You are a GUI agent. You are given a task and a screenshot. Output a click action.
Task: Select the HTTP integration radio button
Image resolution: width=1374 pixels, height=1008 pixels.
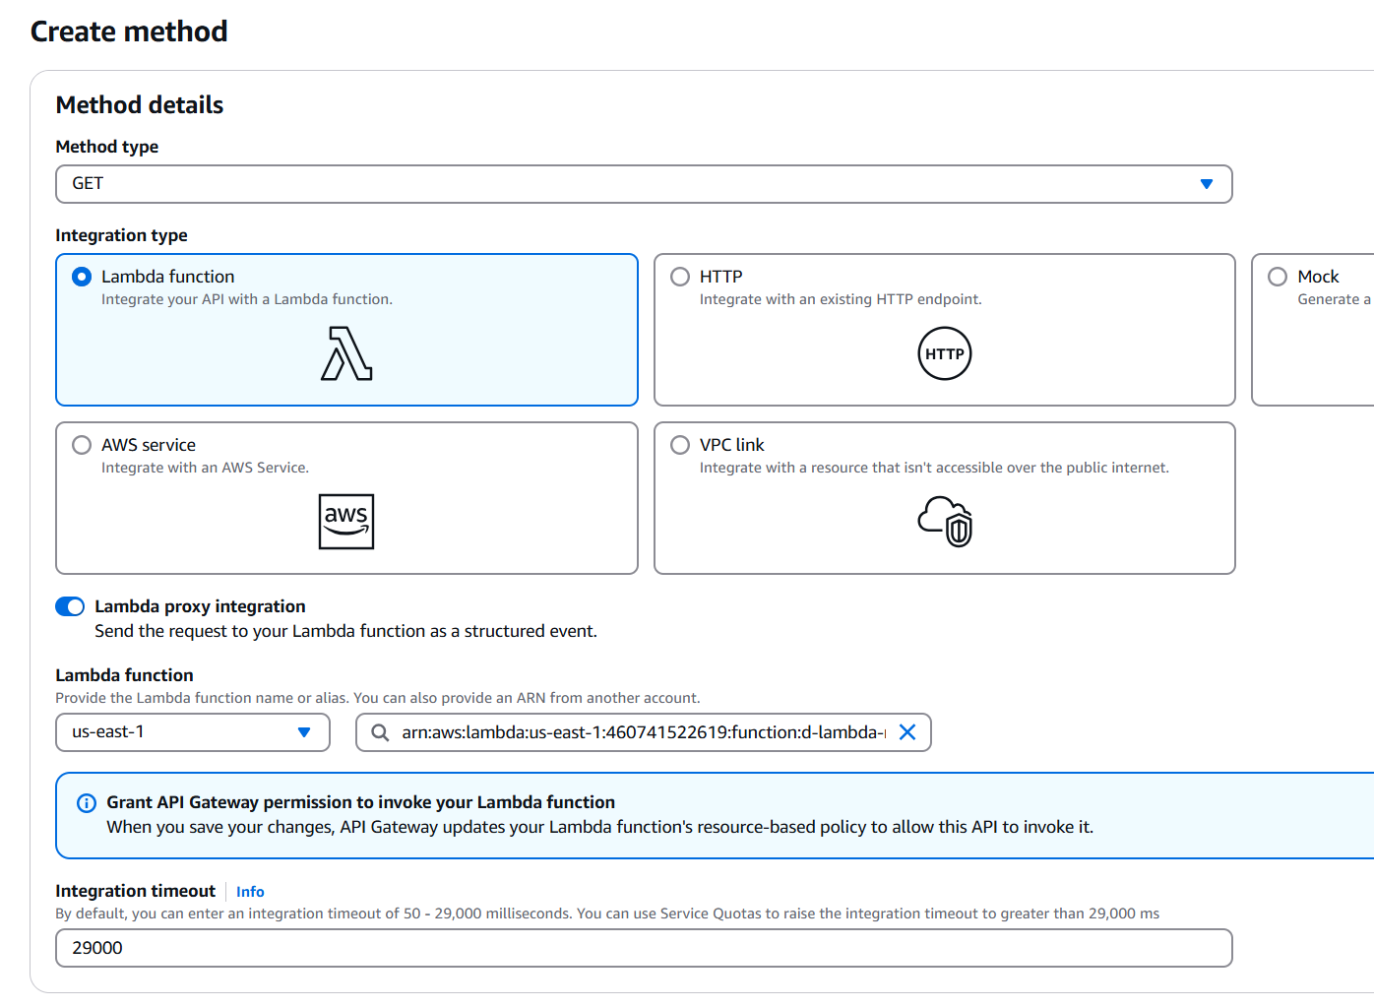[x=680, y=278]
